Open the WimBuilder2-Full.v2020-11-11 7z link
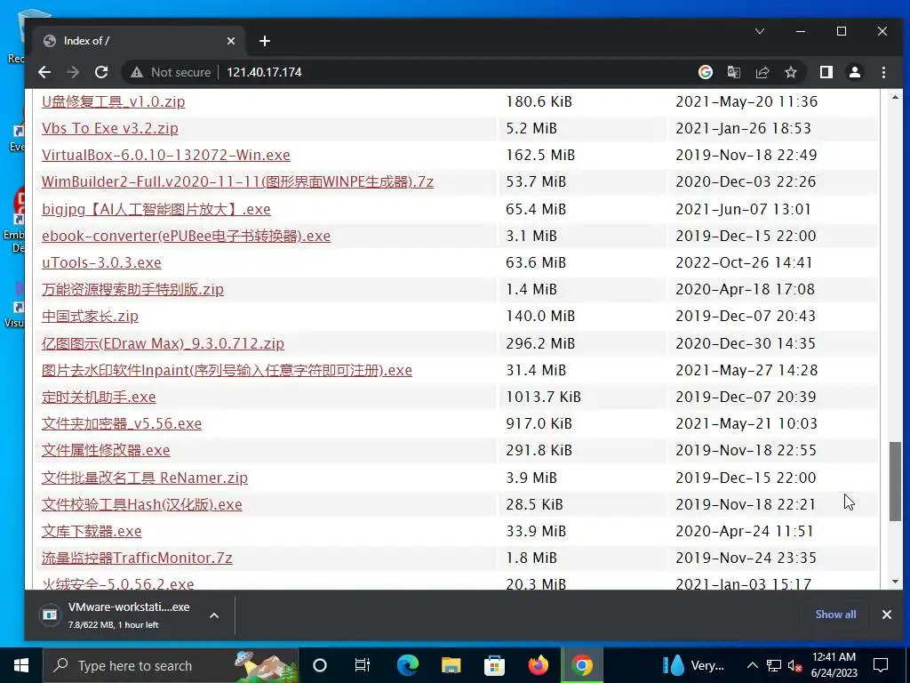The image size is (910, 683). 237,181
